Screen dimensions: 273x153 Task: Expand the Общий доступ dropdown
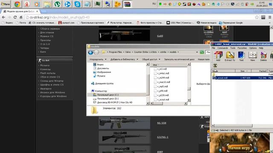point(151,59)
